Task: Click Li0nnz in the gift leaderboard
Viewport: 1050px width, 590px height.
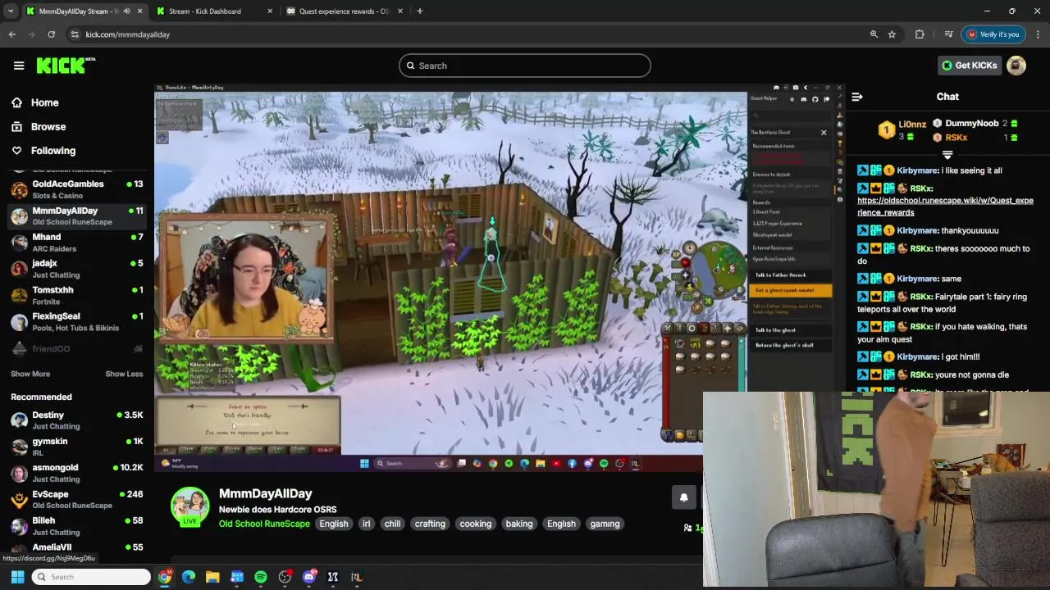Action: 912,125
